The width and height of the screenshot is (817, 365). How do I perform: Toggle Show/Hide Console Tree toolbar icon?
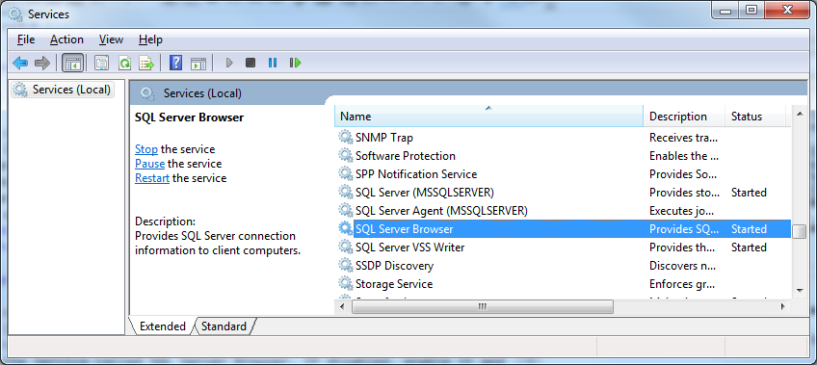(x=72, y=64)
